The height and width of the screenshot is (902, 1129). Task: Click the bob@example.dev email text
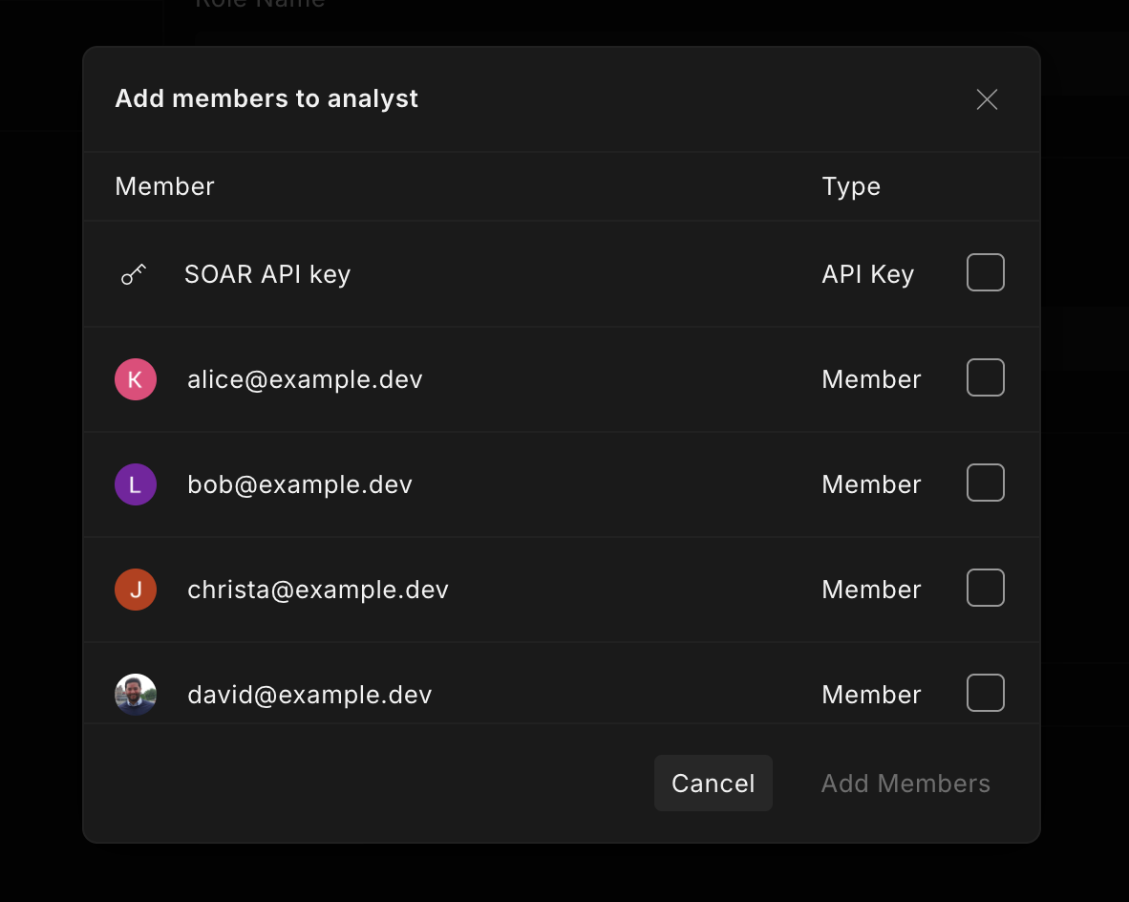(x=300, y=484)
